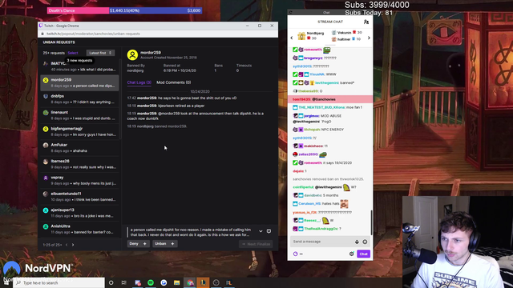Open League of Legends from the taskbar
Screen dimensions: 513x288
click(203, 282)
